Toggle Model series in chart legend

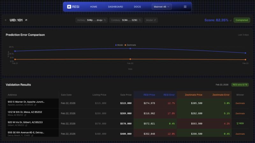[x=119, y=45]
